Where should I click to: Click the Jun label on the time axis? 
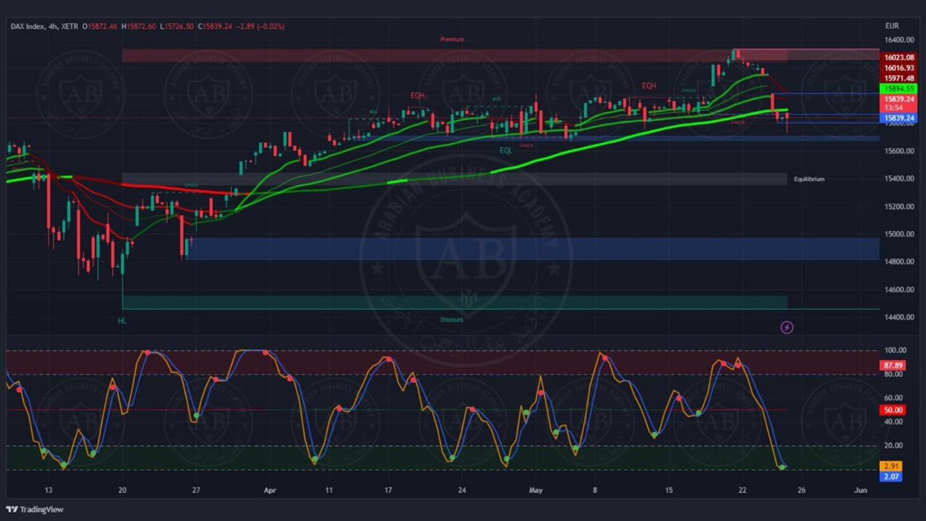coord(861,490)
